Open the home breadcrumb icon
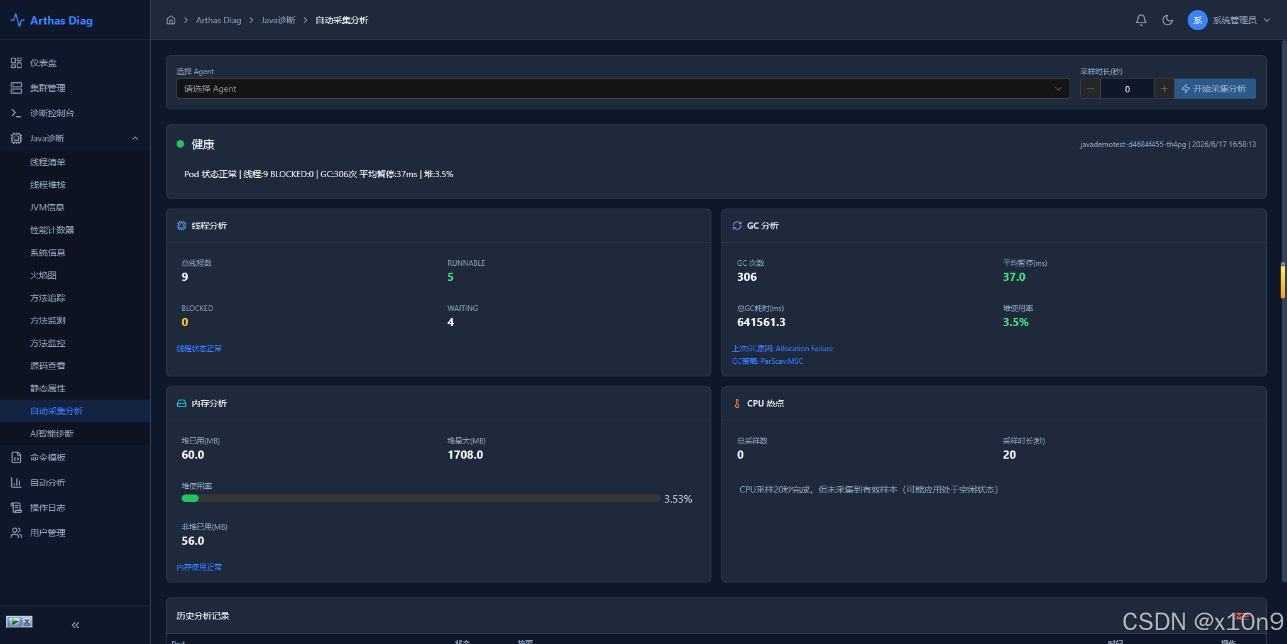 (171, 20)
